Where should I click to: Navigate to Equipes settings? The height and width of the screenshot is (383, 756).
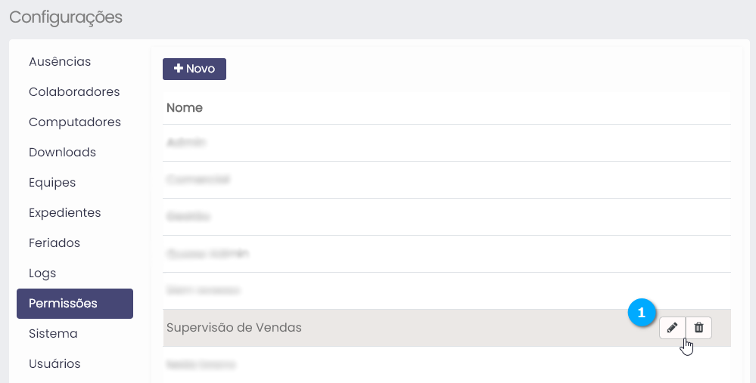52,182
